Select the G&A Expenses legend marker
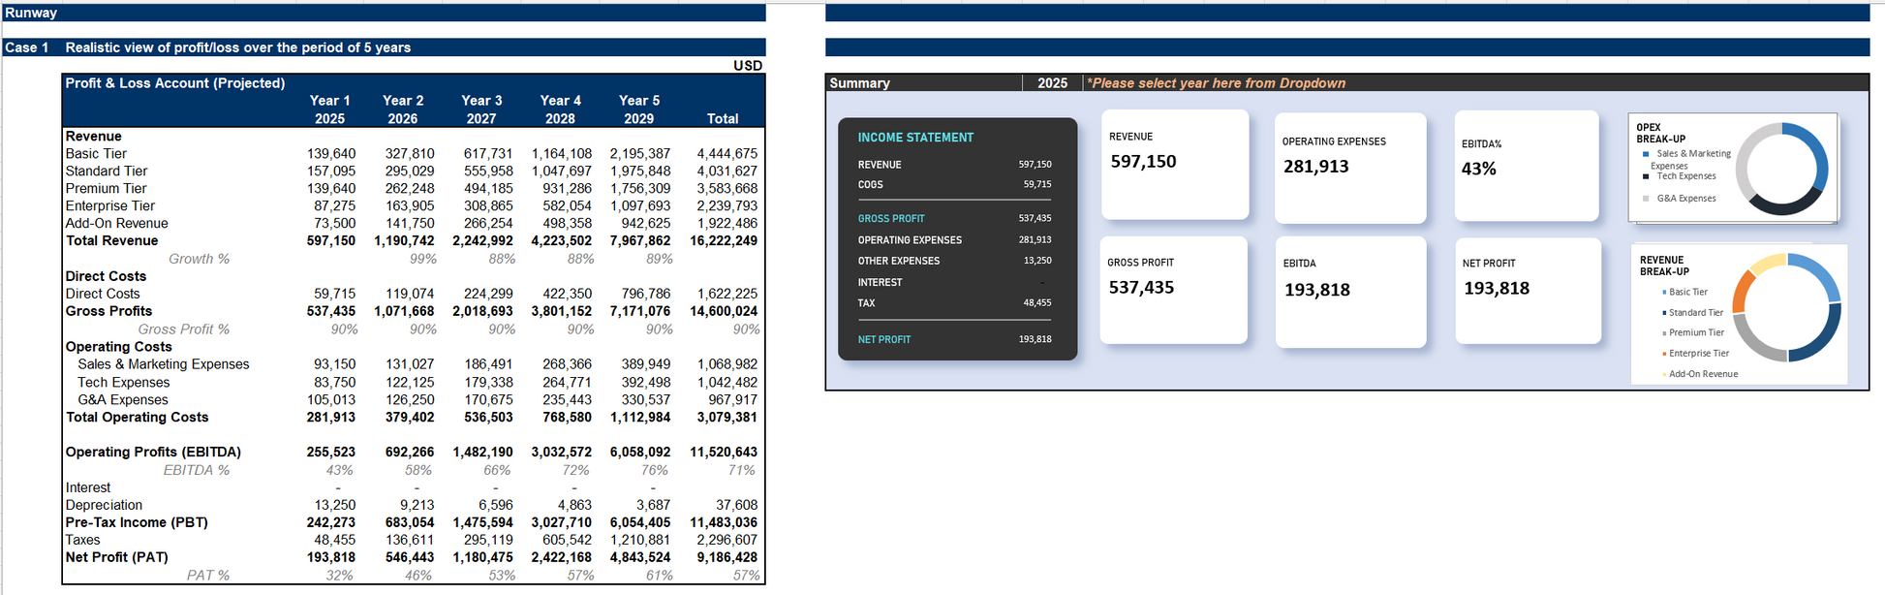Image resolution: width=1885 pixels, height=595 pixels. [1646, 199]
